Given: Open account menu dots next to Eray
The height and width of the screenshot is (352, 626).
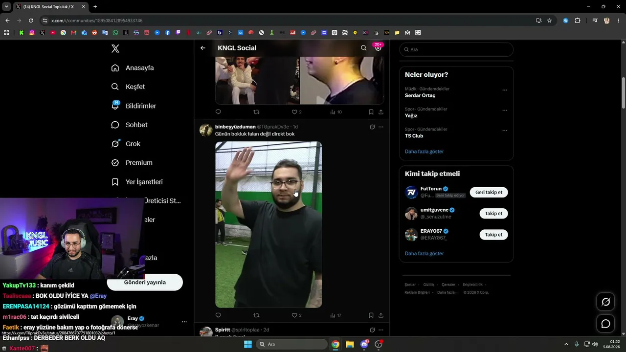Looking at the screenshot, I should [x=184, y=322].
